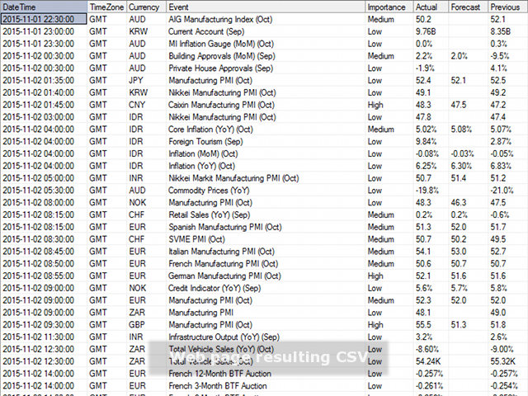Click Credit Indicator (YoY) (Sep) event
The image size is (528, 396).
click(214, 288)
